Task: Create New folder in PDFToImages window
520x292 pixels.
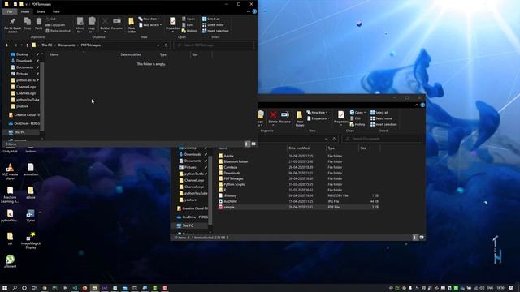Action: 132,25
